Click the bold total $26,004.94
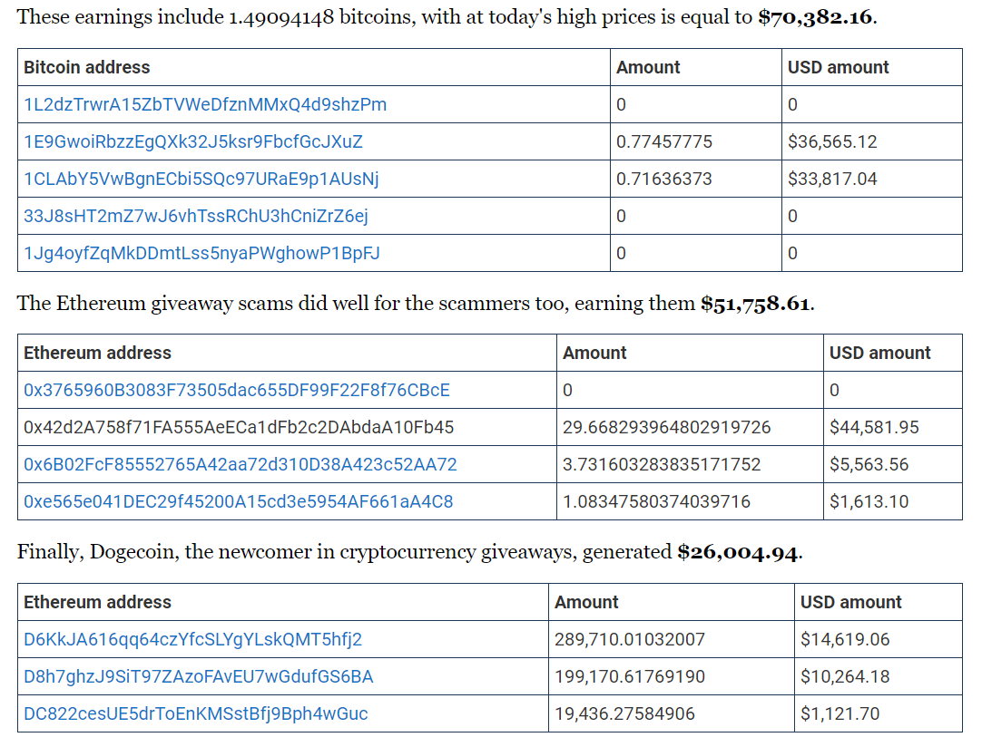The width and height of the screenshot is (982, 747). pos(738,552)
